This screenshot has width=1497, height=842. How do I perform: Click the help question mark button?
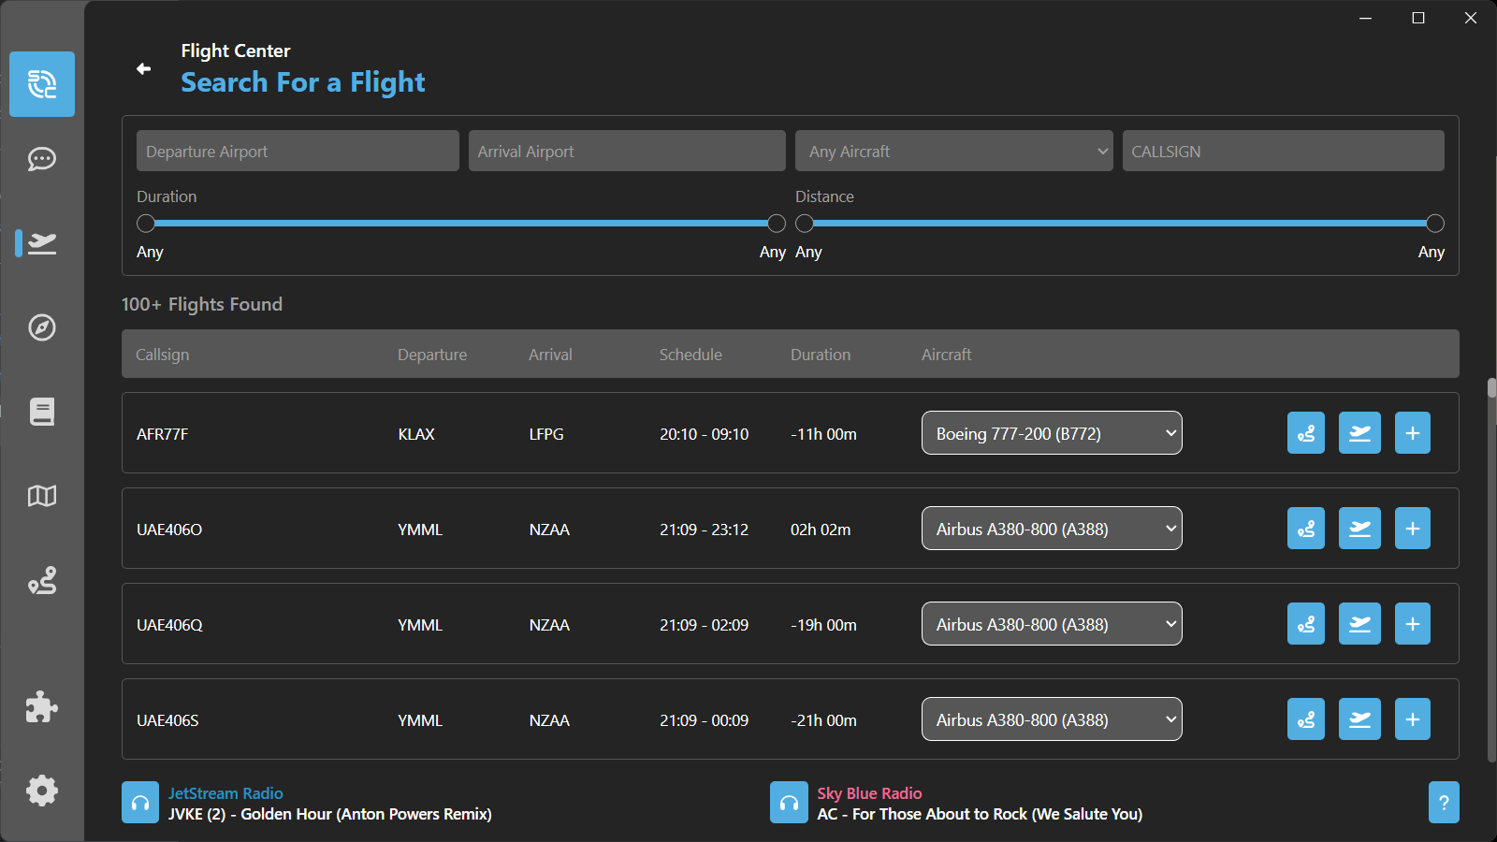pos(1444,803)
